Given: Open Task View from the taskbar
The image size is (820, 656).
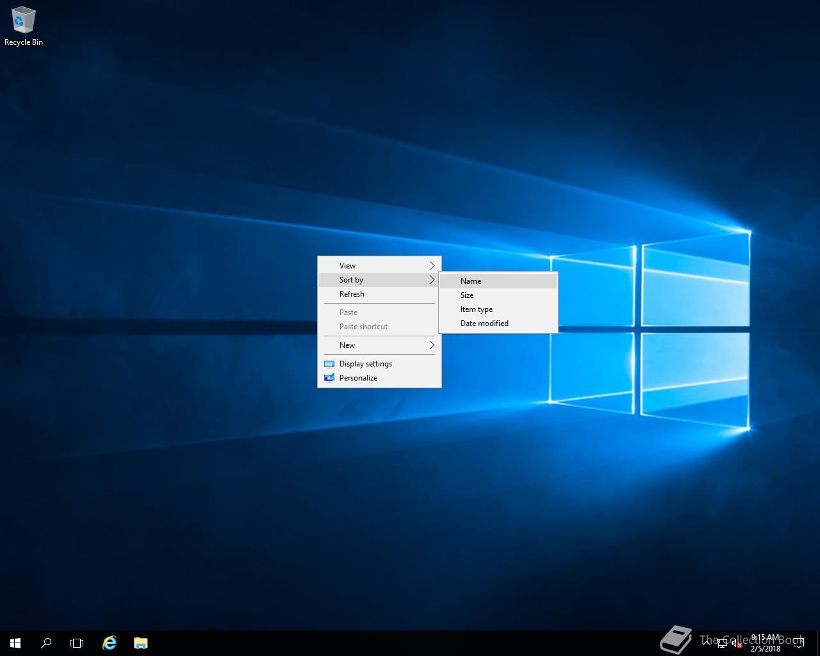Looking at the screenshot, I should (x=77, y=643).
